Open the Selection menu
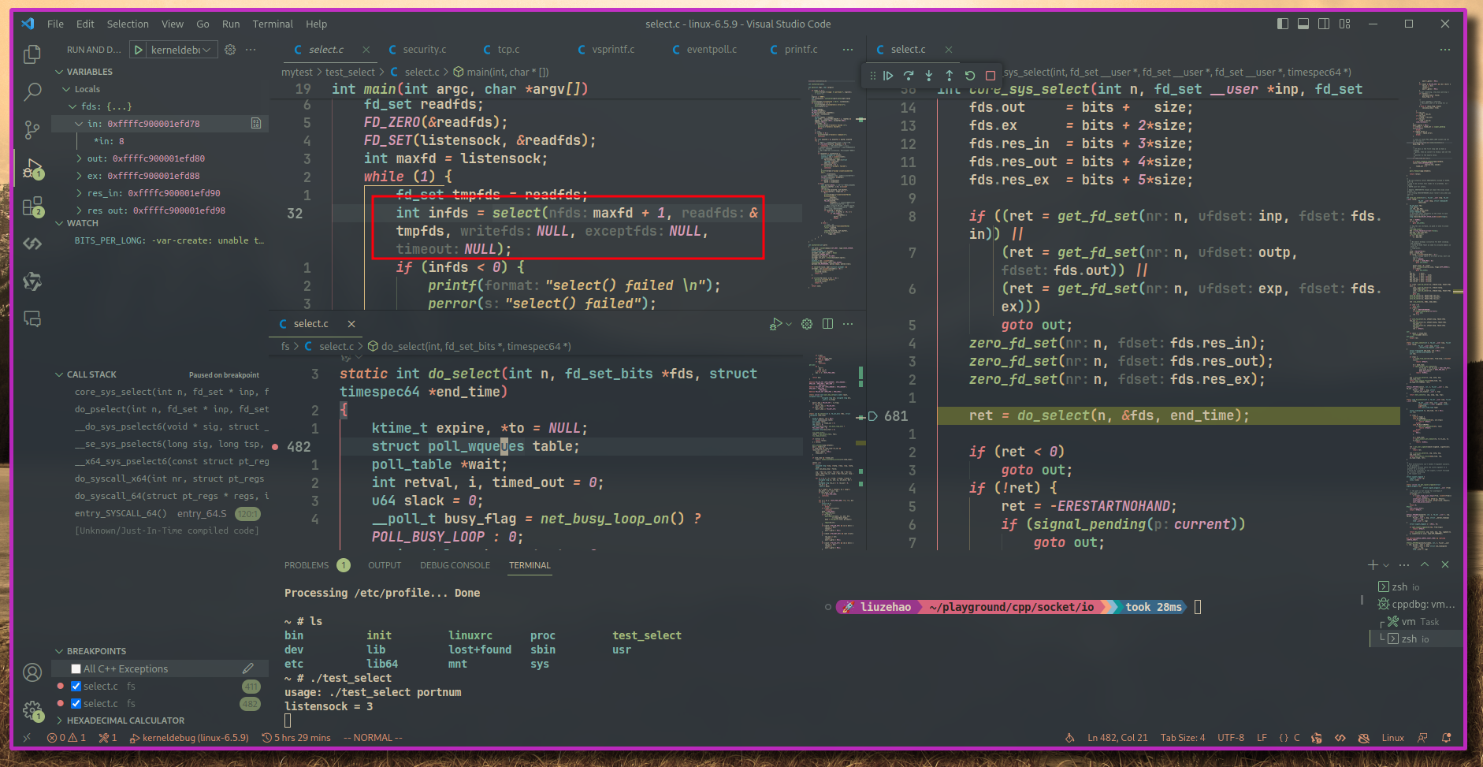1483x767 pixels. point(128,24)
